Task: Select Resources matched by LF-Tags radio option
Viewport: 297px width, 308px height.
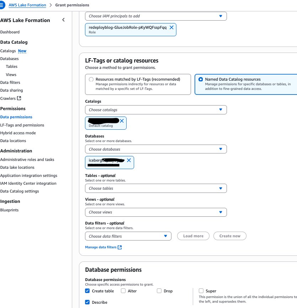Action: click(91, 79)
